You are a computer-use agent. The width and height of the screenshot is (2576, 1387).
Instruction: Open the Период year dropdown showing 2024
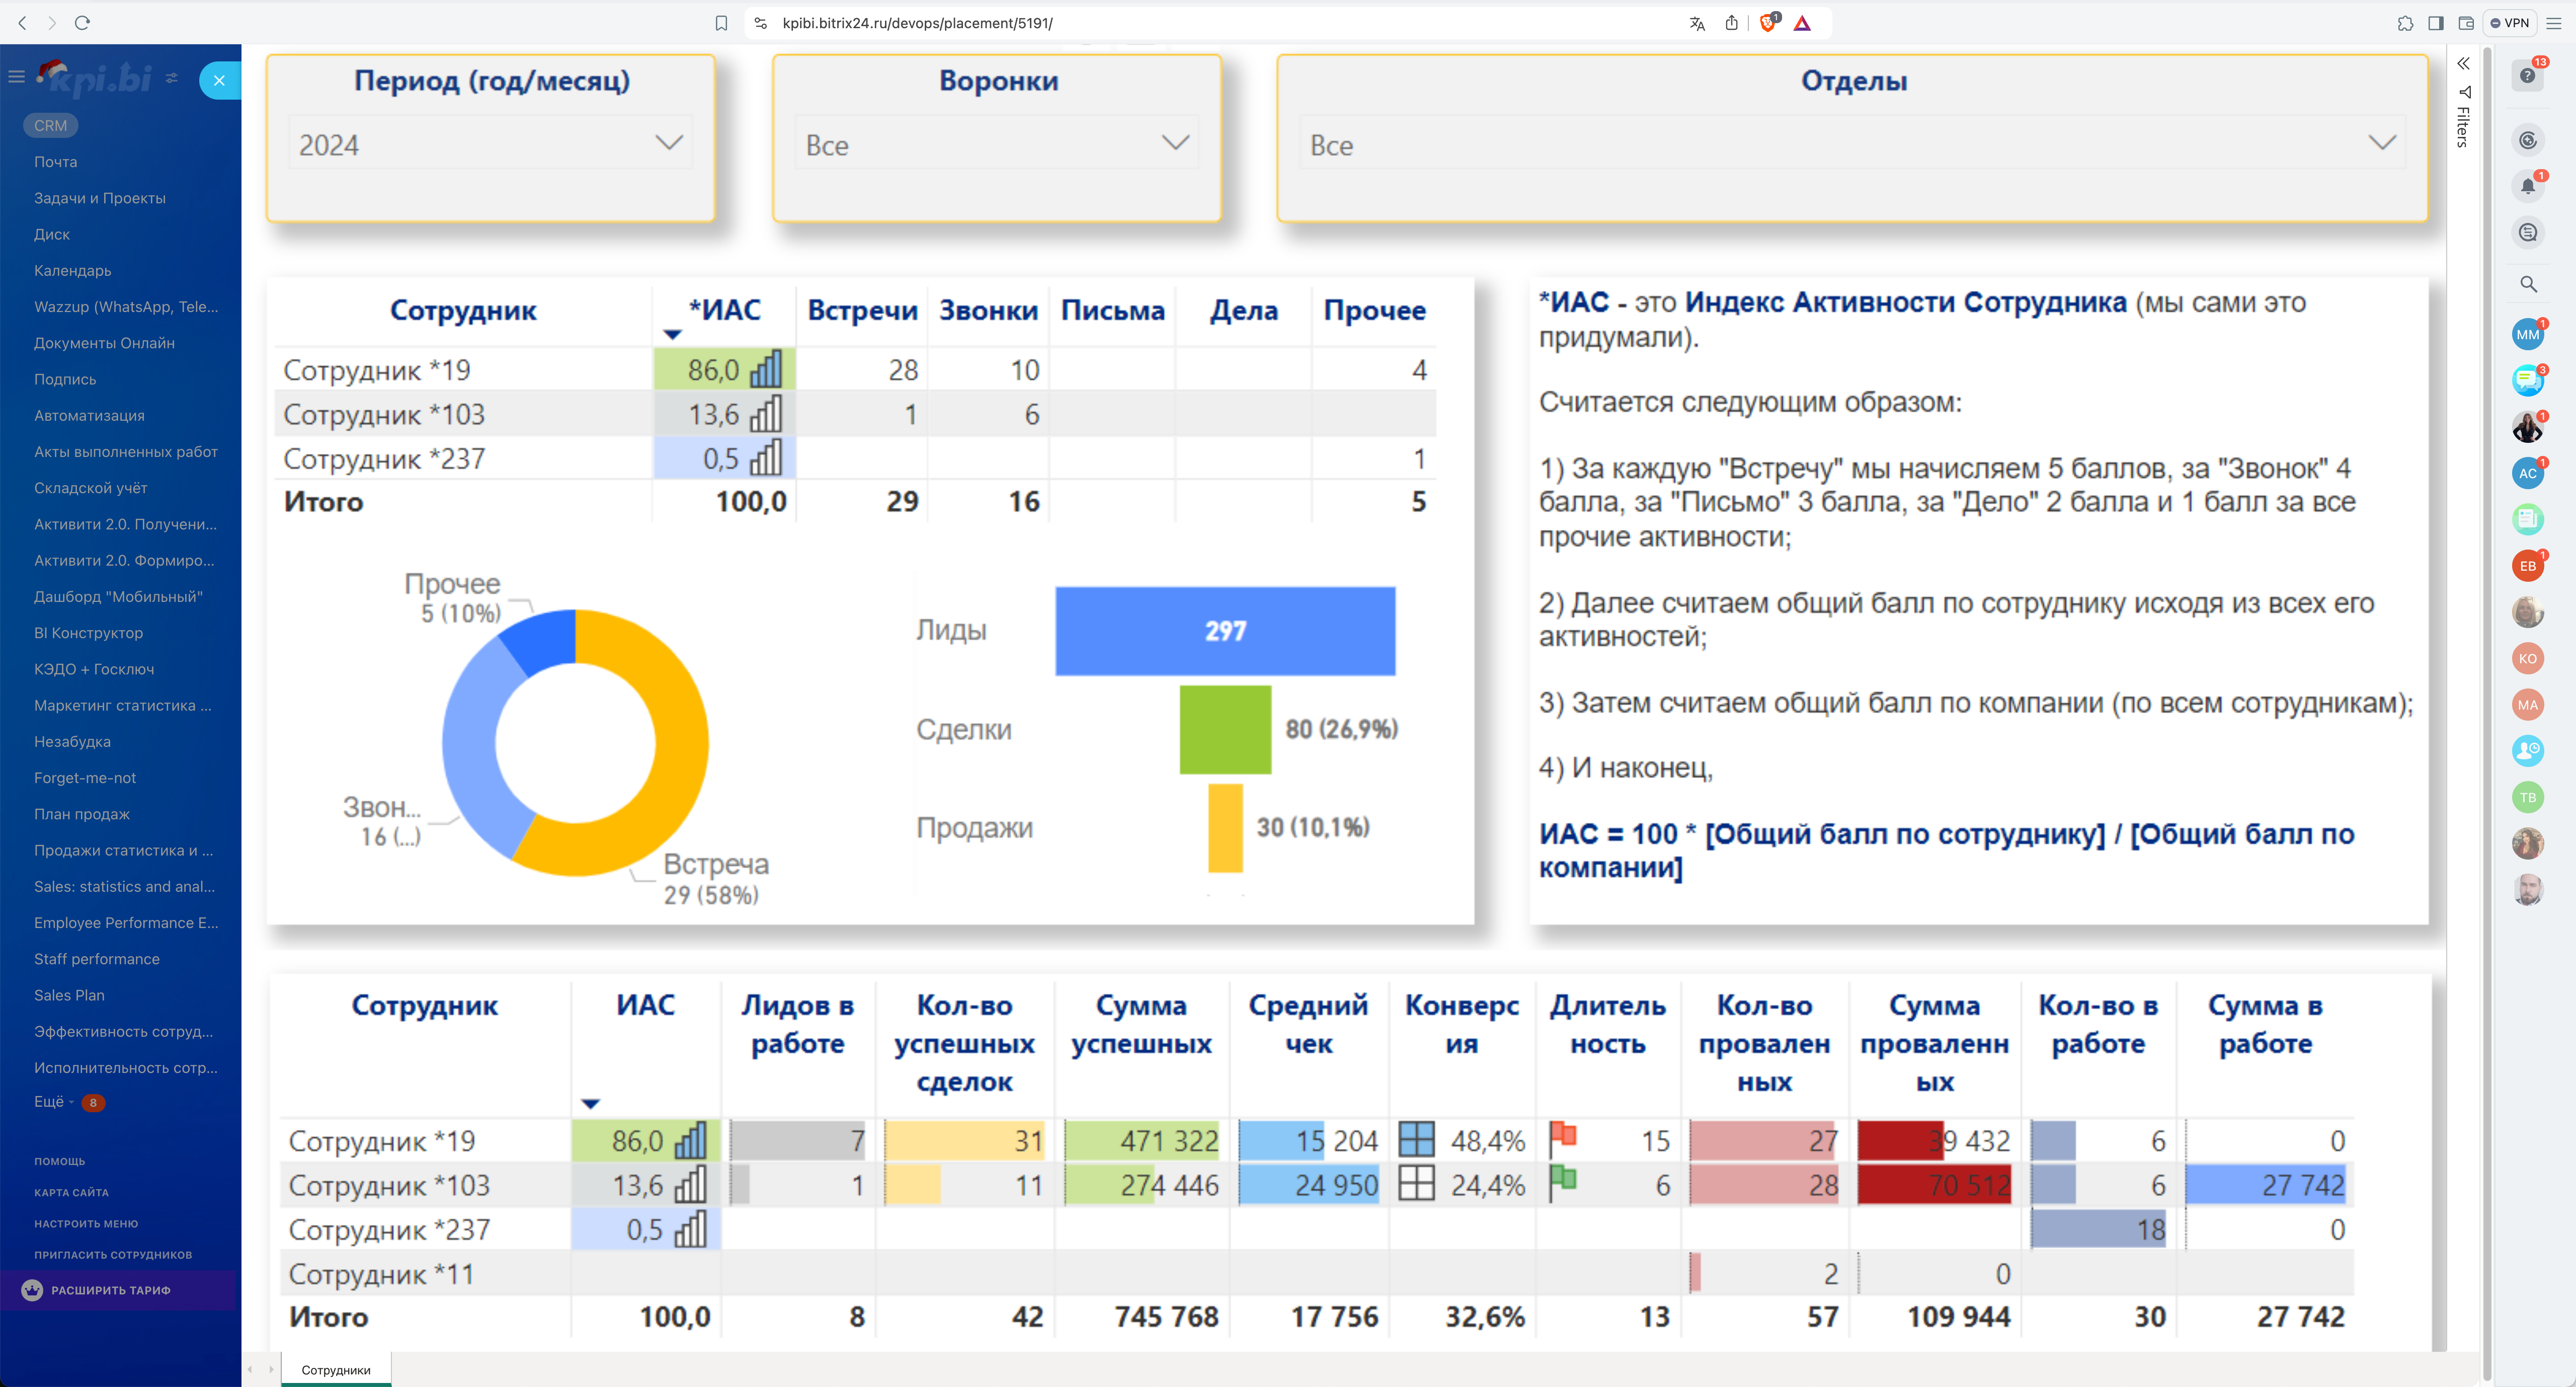[490, 144]
